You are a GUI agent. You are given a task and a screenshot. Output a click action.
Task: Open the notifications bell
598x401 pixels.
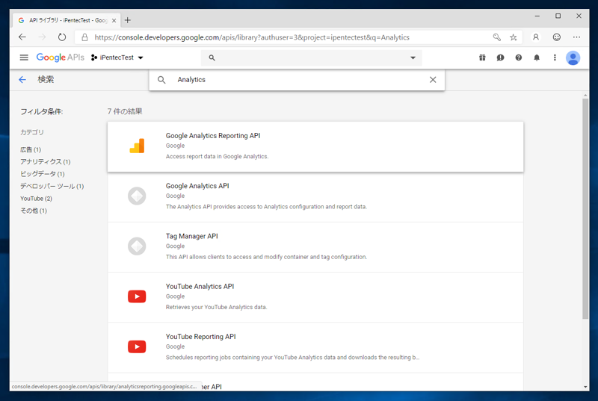[537, 57]
